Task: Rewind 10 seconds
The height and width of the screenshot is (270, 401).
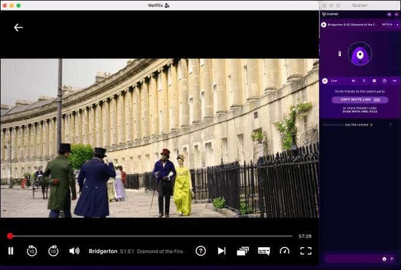Action: point(32,251)
